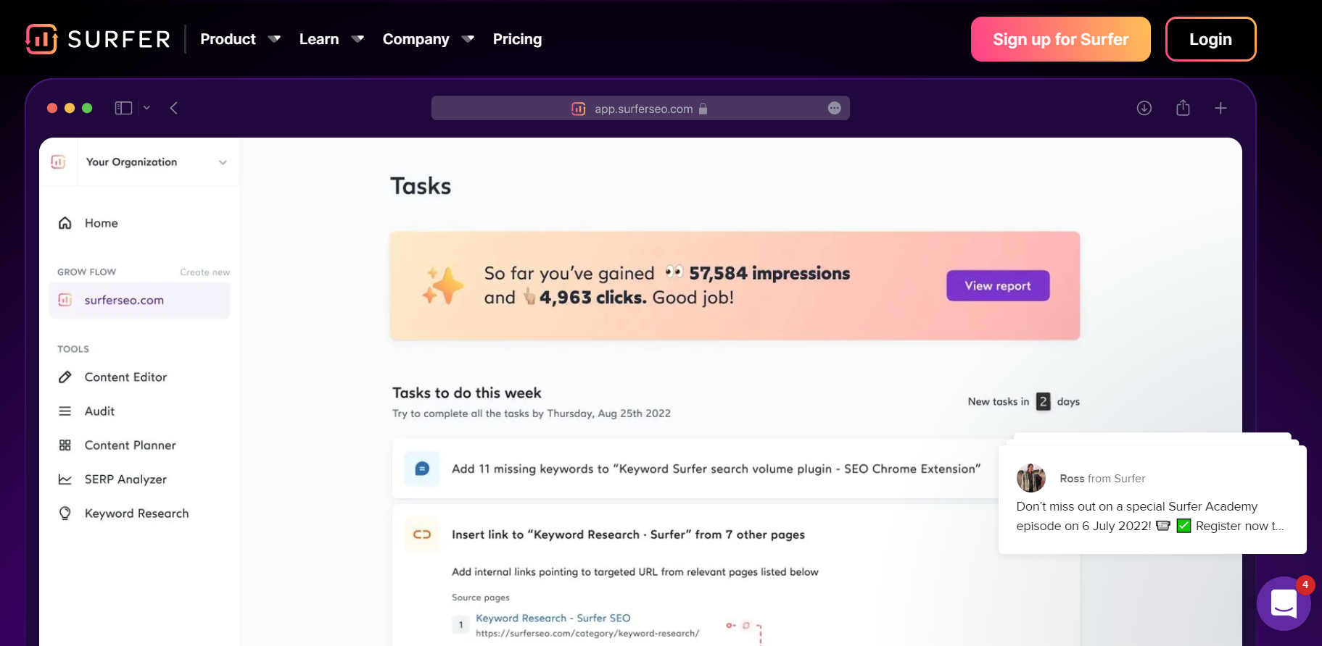
Task: Click the blue message task icon
Action: pos(422,469)
